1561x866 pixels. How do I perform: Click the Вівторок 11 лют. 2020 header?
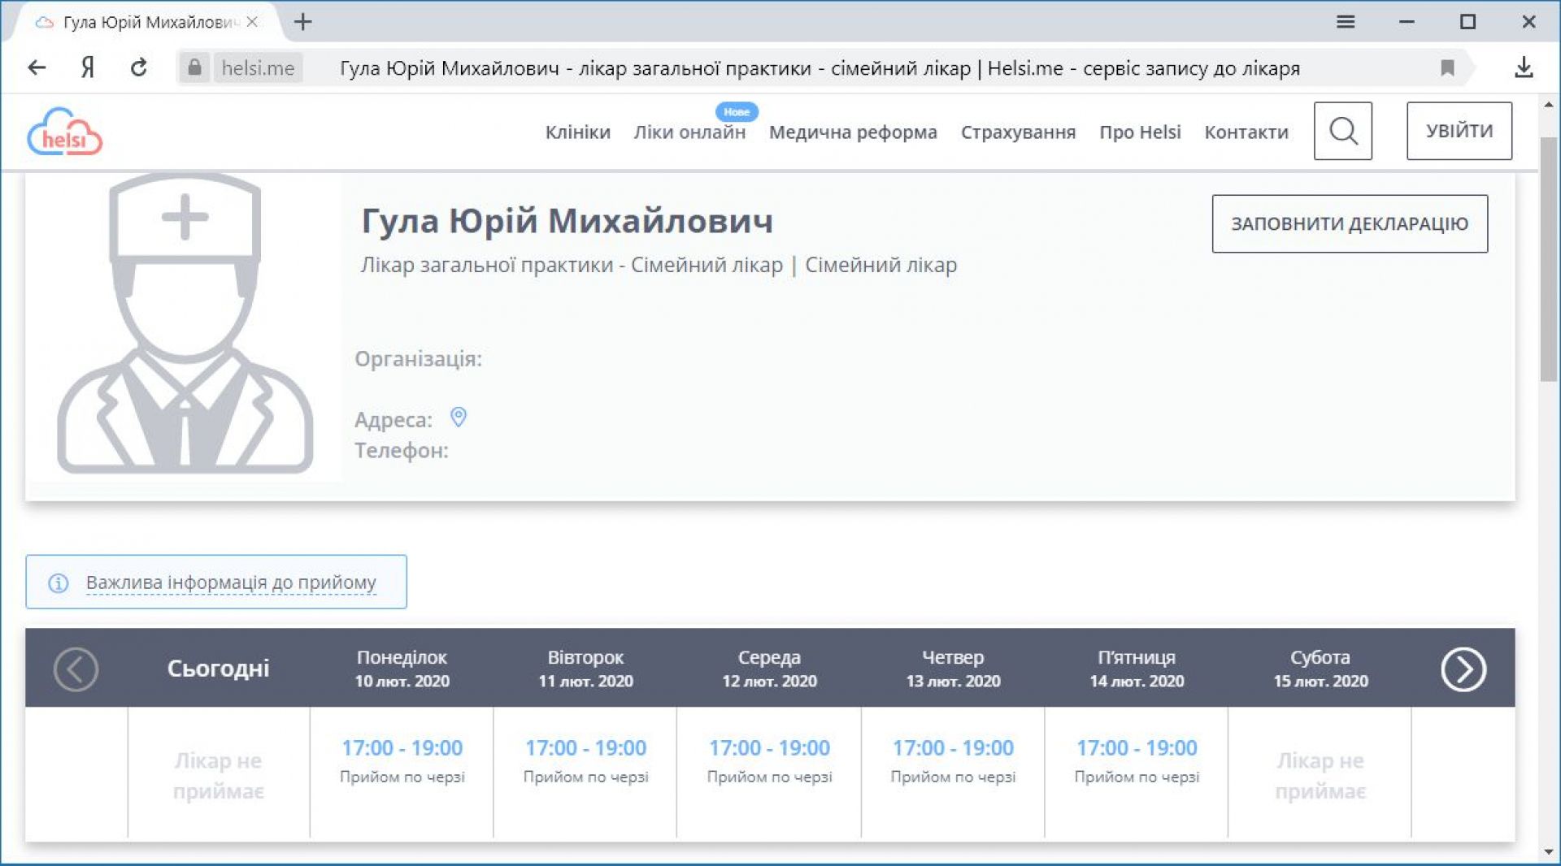585,669
